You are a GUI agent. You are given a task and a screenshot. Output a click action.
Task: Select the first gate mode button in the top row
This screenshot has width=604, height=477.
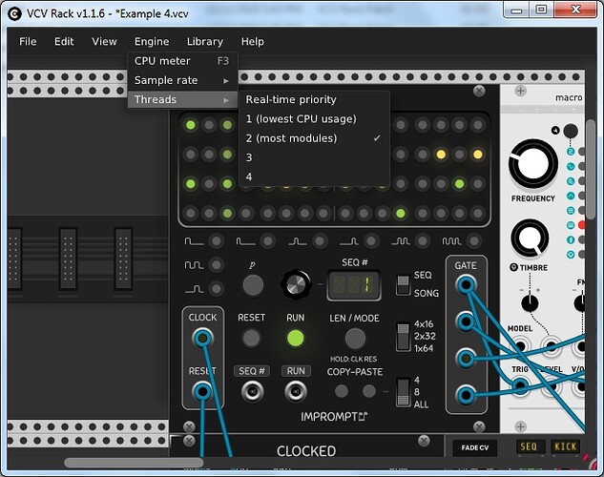coord(216,241)
